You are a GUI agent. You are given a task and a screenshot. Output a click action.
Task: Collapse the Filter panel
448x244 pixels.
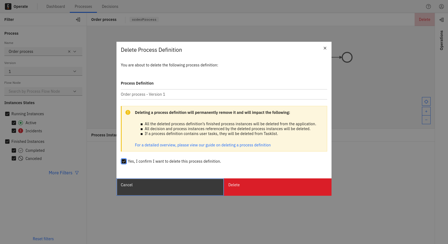tap(78, 19)
